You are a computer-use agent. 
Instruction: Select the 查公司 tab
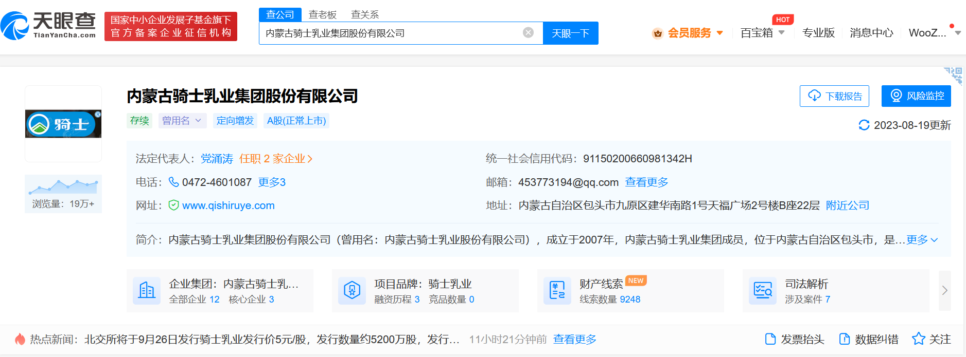coord(280,15)
